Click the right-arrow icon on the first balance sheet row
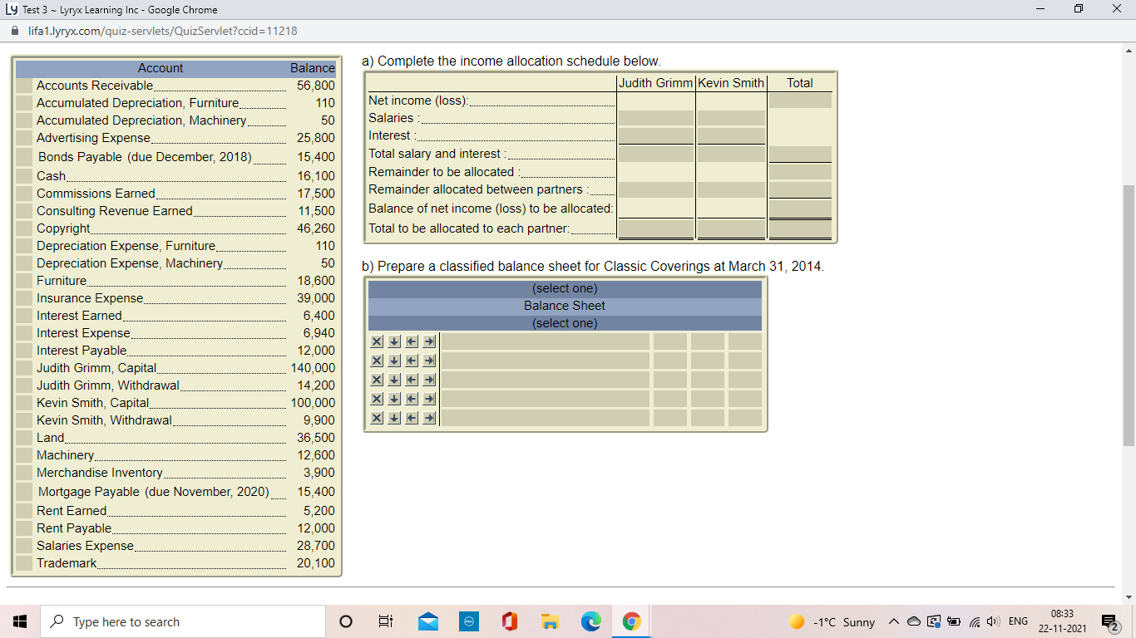 point(428,341)
